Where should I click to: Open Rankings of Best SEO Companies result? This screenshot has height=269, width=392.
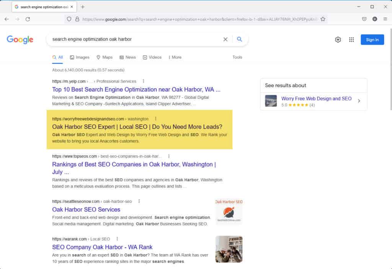pyautogui.click(x=134, y=168)
